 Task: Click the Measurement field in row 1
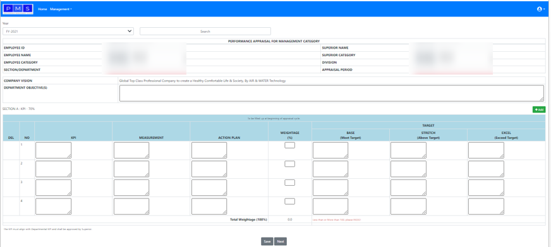131,150
